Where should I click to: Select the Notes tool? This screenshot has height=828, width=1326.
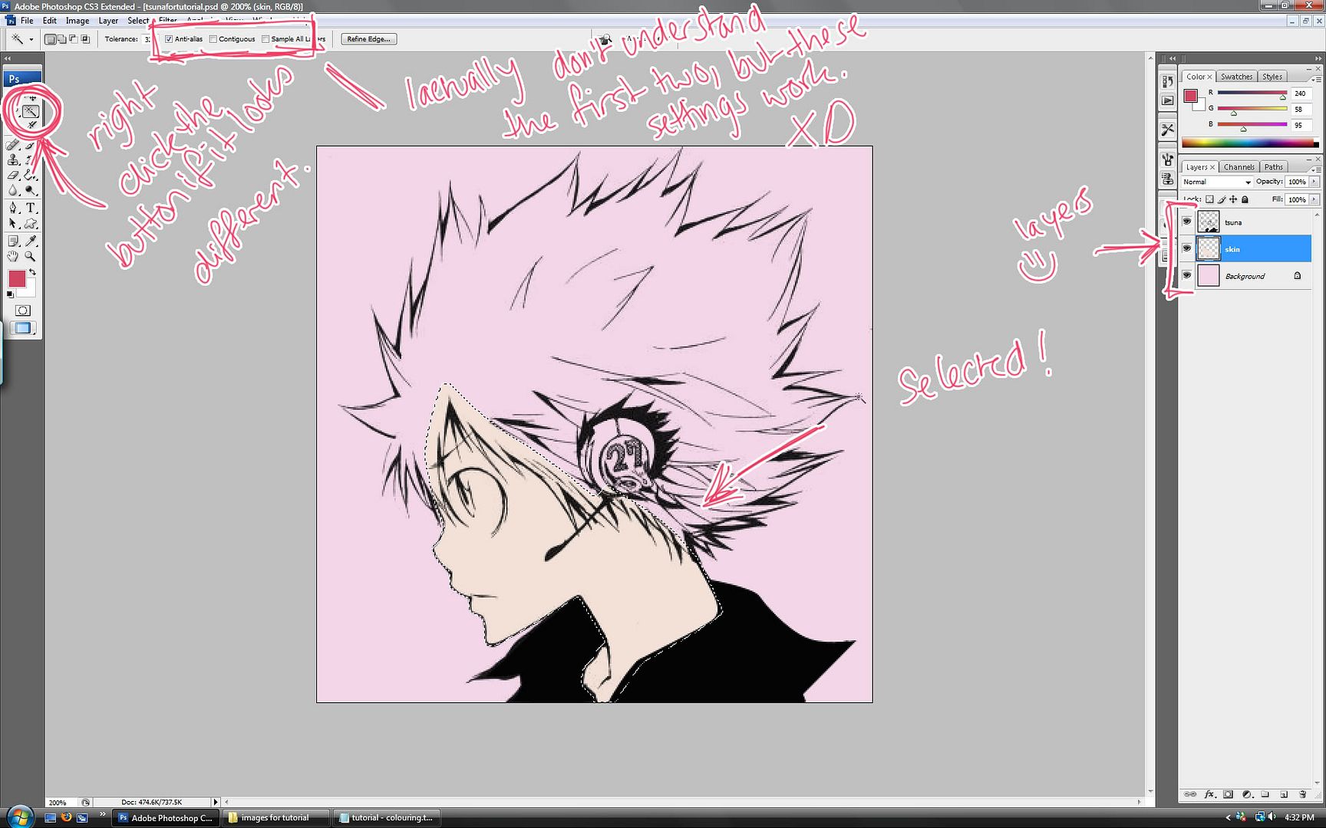click(x=12, y=241)
